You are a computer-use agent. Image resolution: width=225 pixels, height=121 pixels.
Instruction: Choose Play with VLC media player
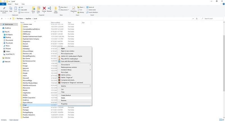click(x=75, y=59)
